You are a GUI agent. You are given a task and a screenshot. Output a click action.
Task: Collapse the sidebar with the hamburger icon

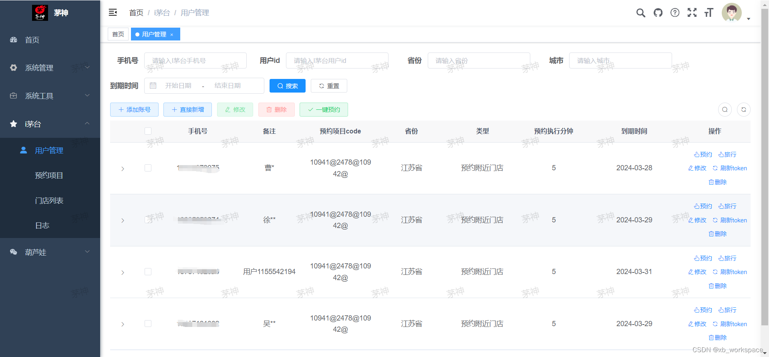click(113, 12)
